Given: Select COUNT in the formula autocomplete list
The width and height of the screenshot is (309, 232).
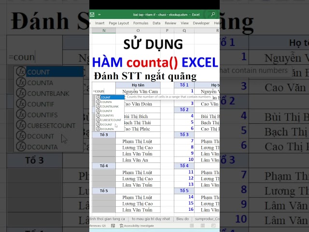Looking at the screenshot, I should point(110,97).
